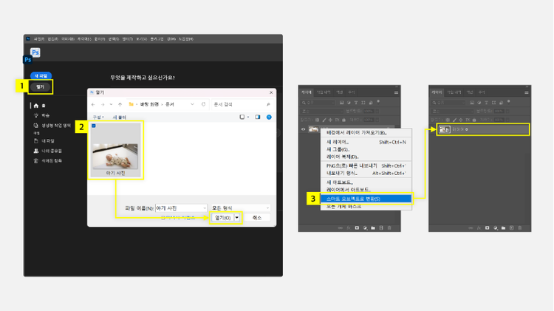Screen dimensions: 554x311
Task: Toggle layer filtering switch in smart-object Layers panel
Action: pos(509,102)
